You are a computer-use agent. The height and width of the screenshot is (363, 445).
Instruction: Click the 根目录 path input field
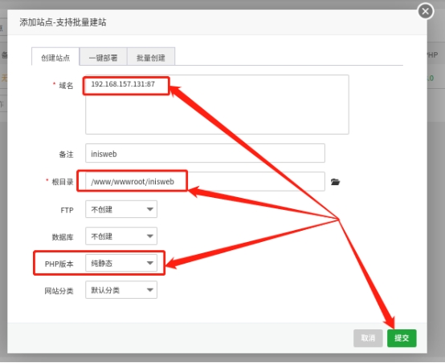coord(205,181)
